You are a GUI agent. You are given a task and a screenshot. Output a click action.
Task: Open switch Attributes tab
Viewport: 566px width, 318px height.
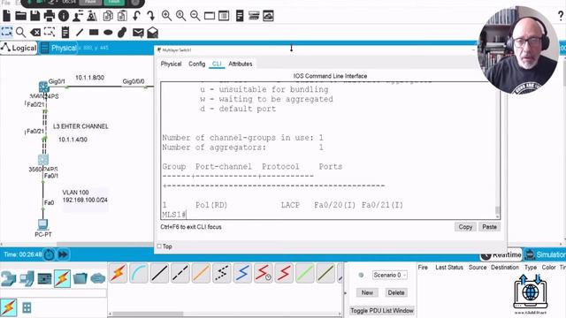[241, 64]
